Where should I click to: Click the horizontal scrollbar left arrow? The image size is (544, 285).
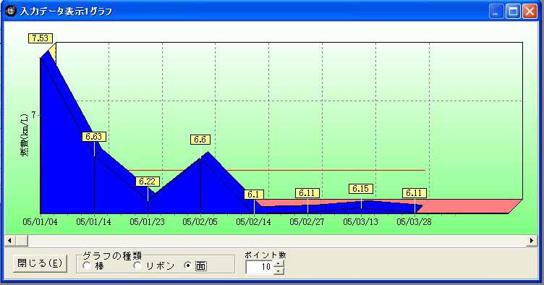pyautogui.click(x=9, y=240)
